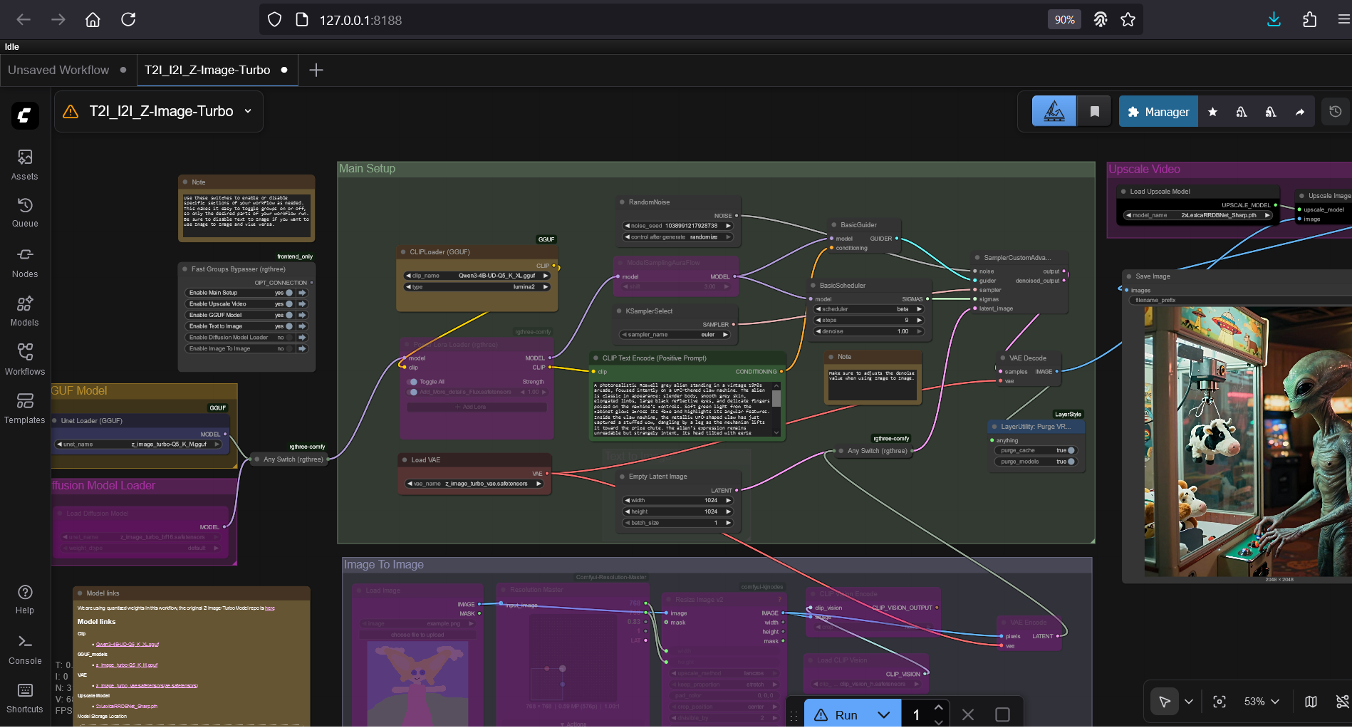This screenshot has height=728, width=1352.
Task: Share the workflow using the arrow icon
Action: [1299, 111]
